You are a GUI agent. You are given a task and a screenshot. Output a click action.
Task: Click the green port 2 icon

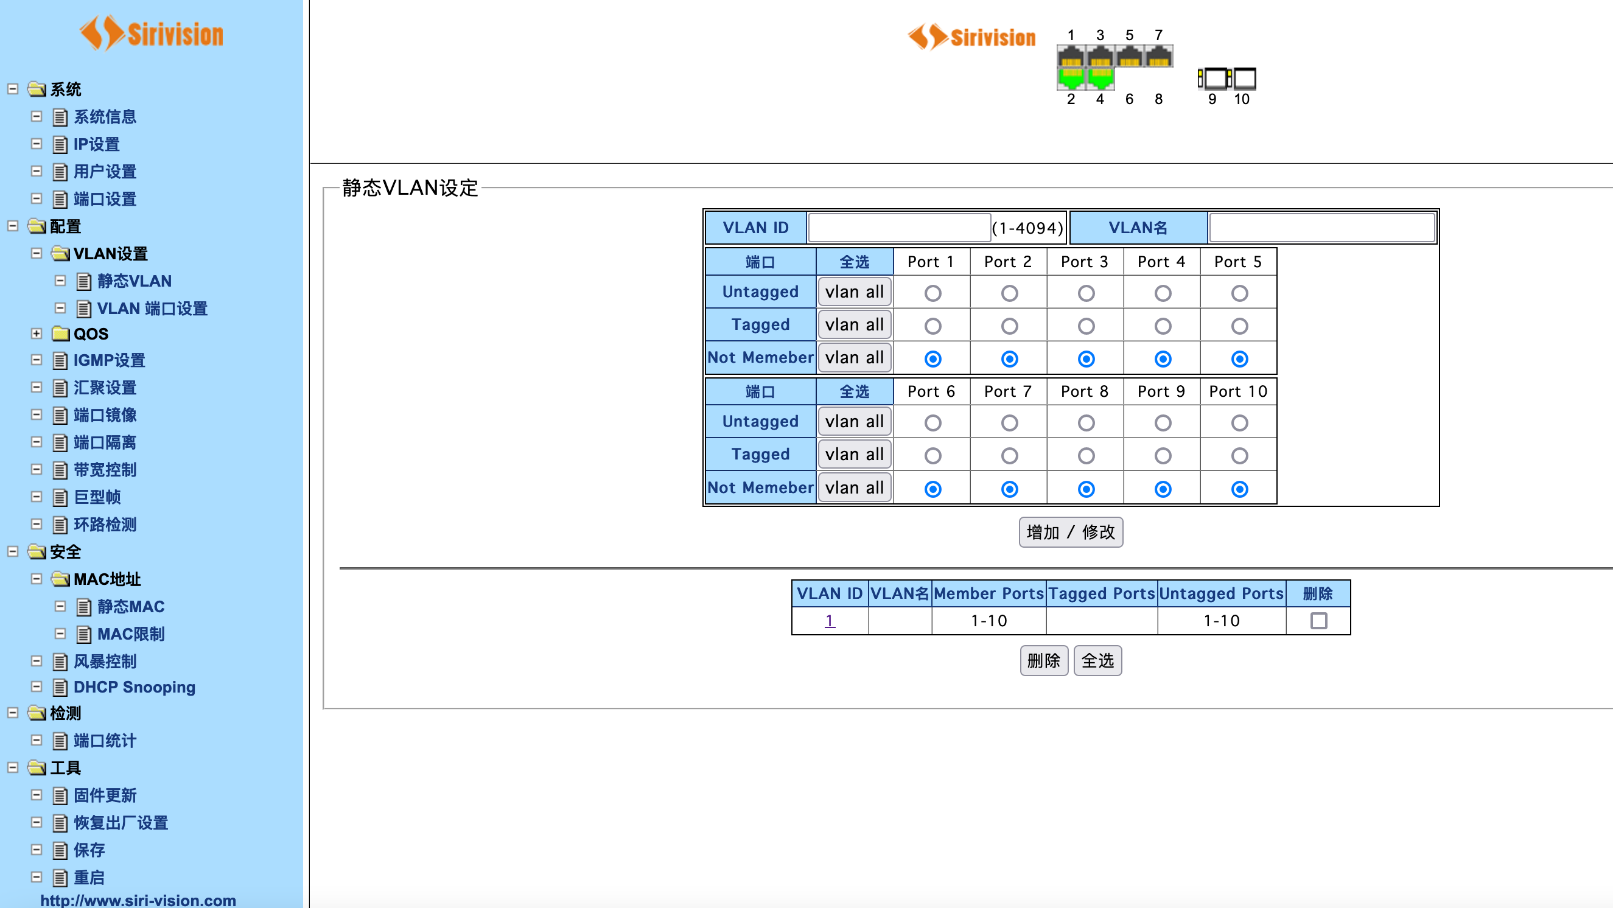1071,79
